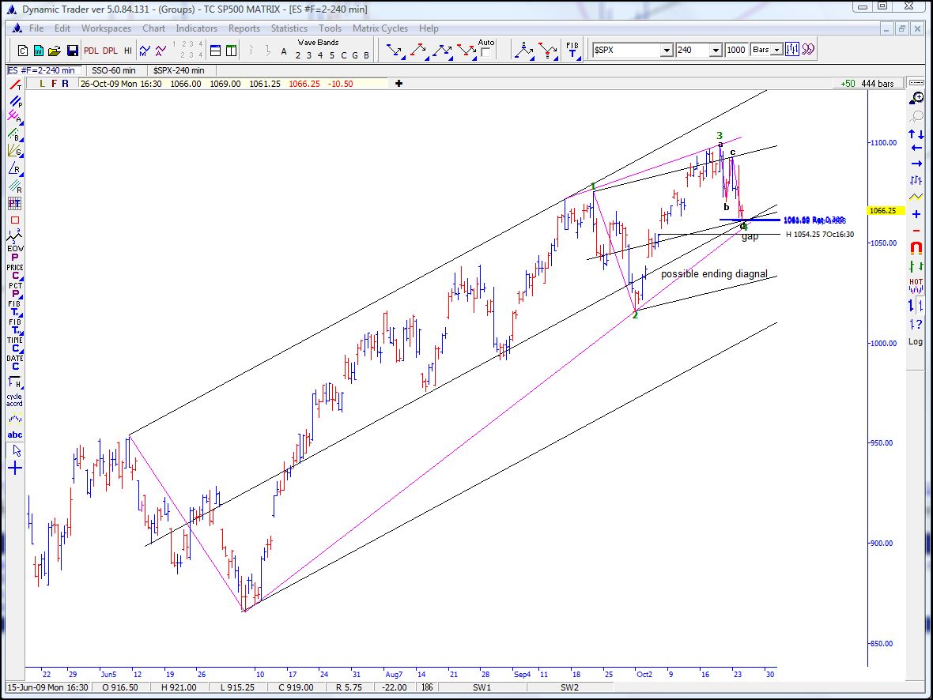Click the magnifier zoom-in icon
This screenshot has height=700, width=933.
click(x=916, y=98)
